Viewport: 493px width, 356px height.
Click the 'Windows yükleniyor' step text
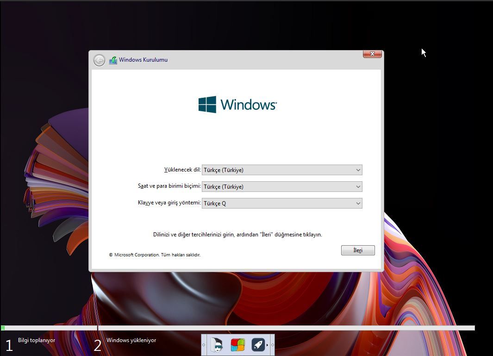click(131, 340)
